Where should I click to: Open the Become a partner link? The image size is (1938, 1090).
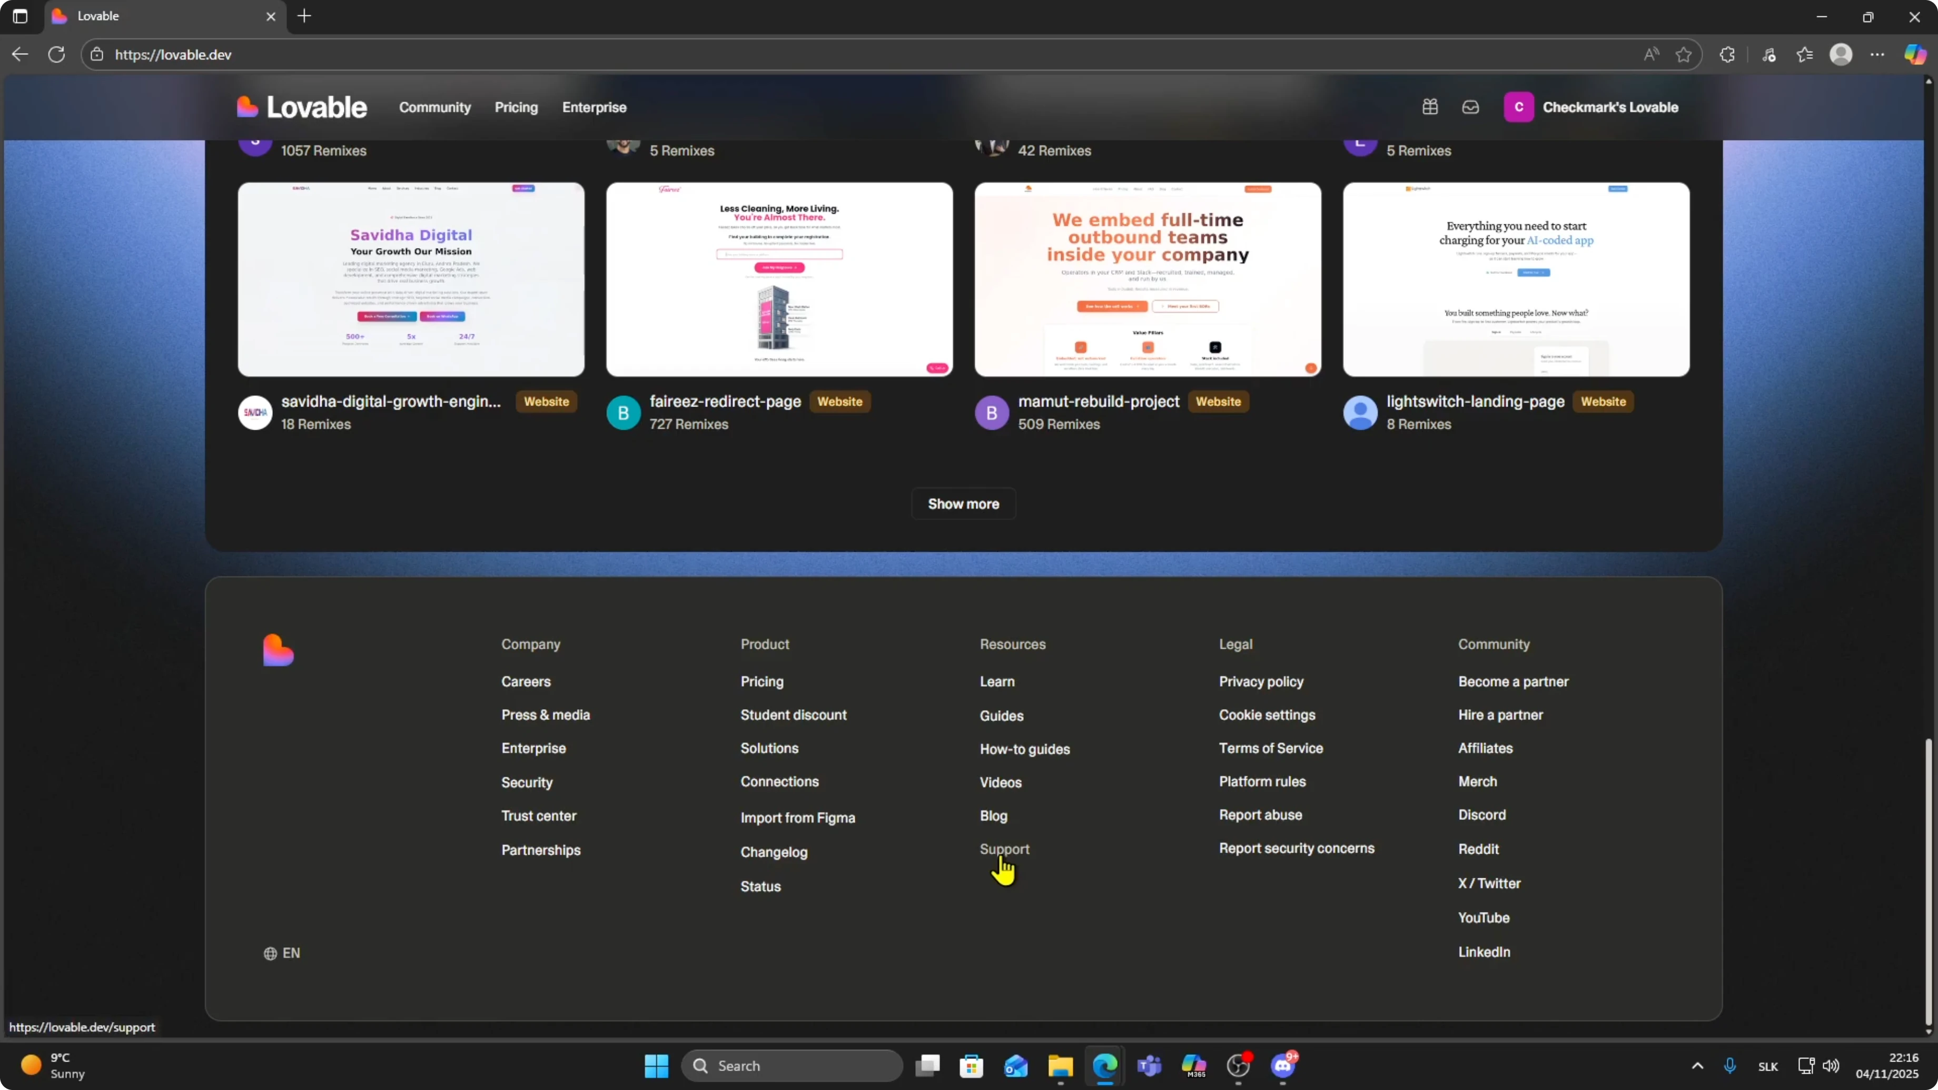click(1513, 681)
